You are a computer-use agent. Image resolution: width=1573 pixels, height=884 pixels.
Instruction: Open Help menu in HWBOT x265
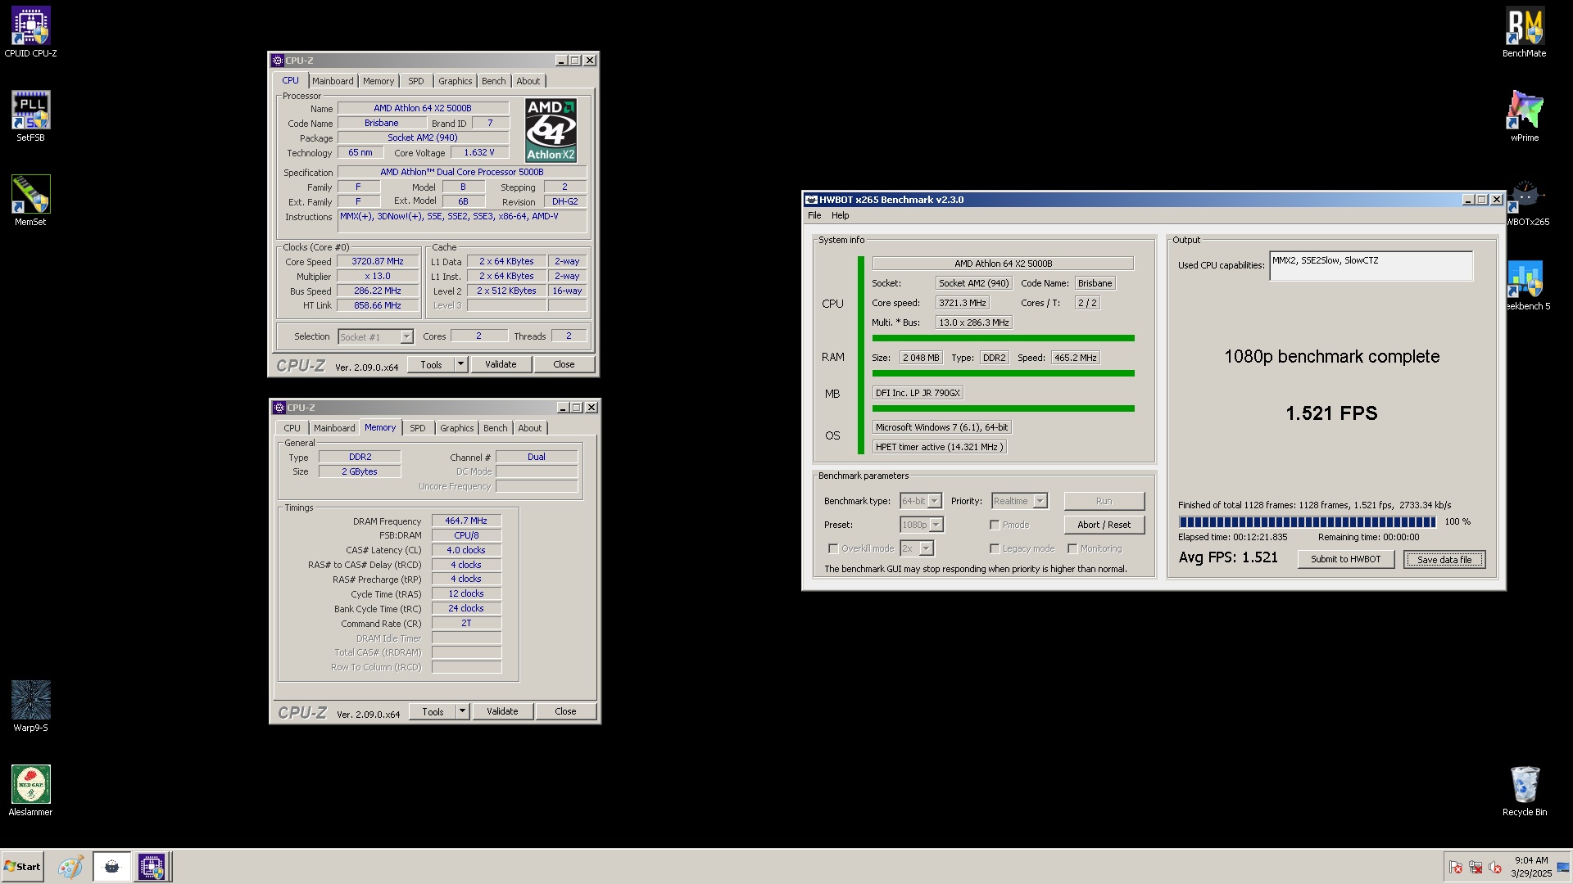(841, 215)
